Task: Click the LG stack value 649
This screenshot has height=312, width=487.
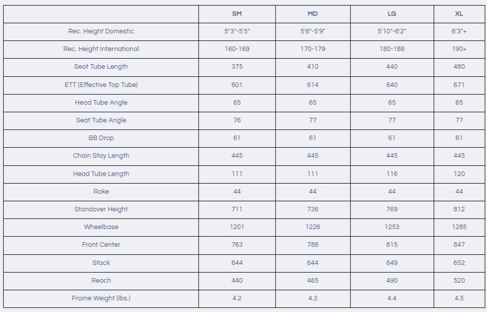Action: click(391, 263)
